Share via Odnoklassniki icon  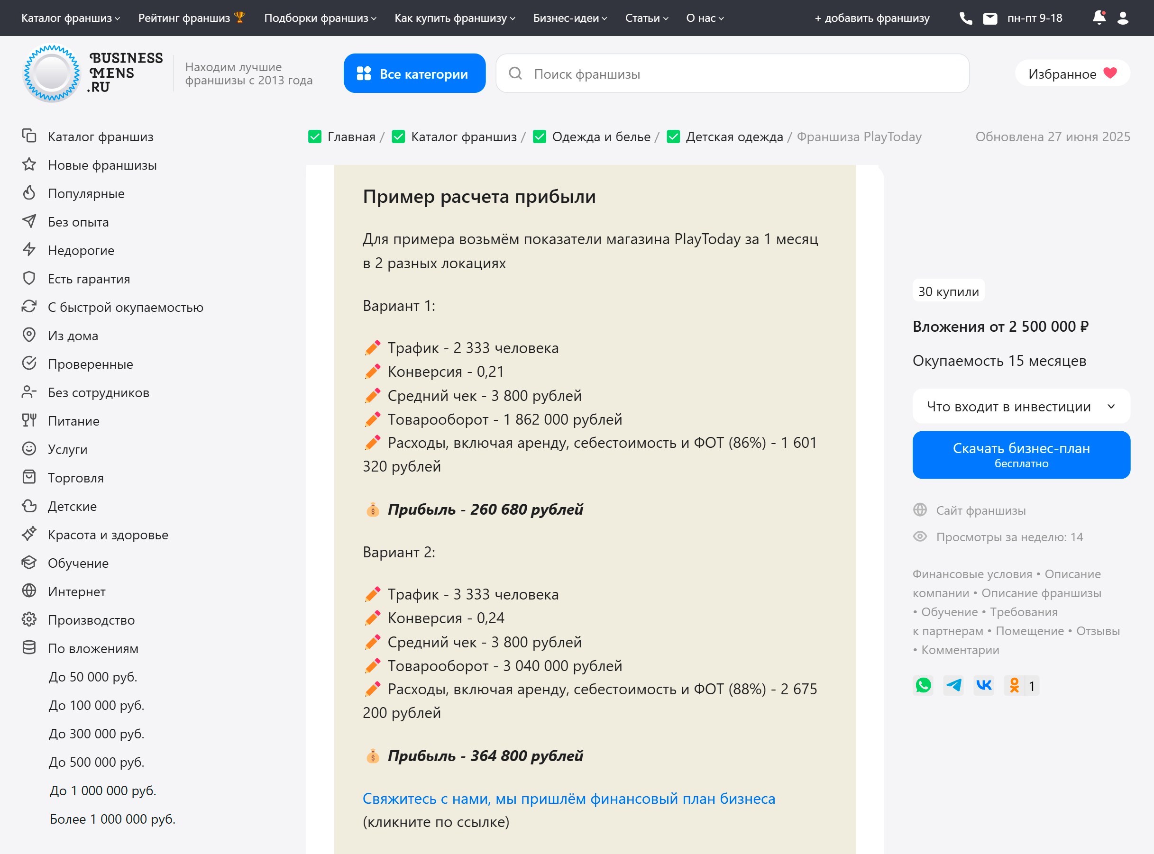click(1015, 685)
